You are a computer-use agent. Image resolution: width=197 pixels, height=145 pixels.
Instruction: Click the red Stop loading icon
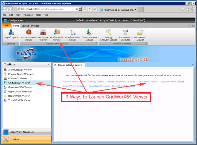point(95,9)
